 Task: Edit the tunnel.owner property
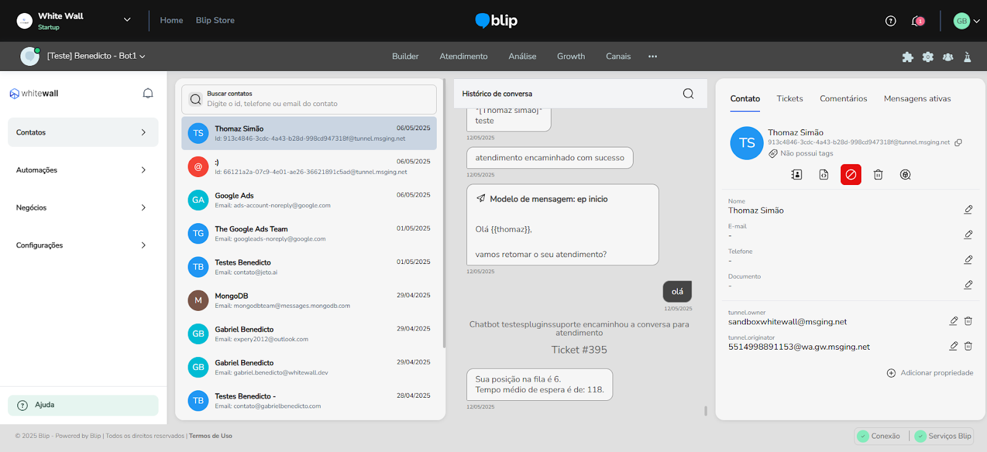[x=953, y=321]
